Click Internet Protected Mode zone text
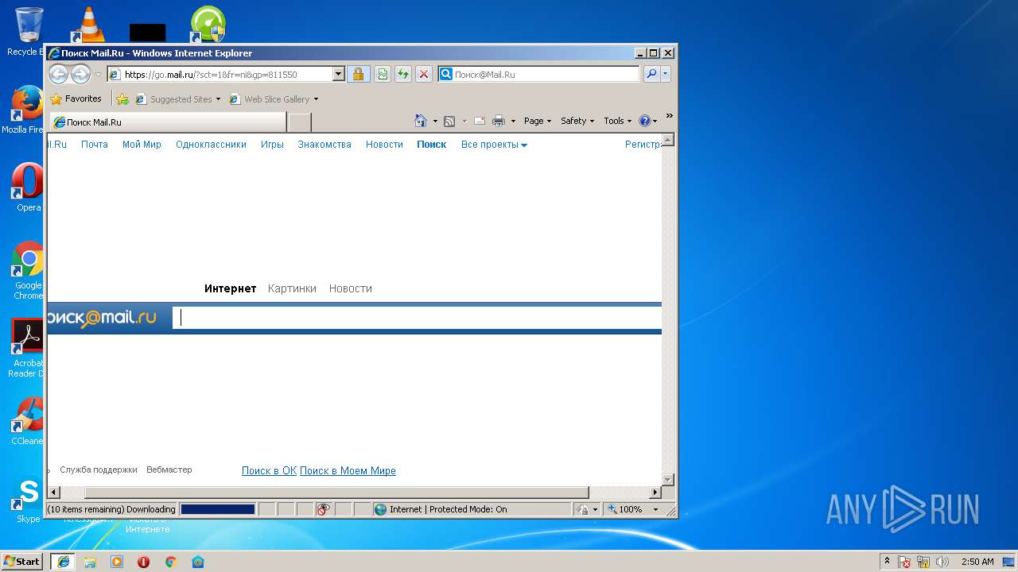This screenshot has width=1018, height=572. click(x=448, y=509)
